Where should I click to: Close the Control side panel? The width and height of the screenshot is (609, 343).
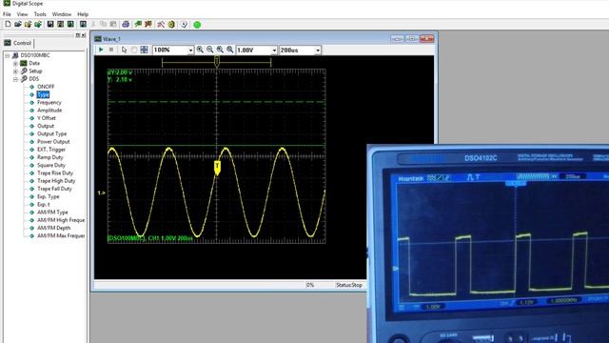pyautogui.click(x=83, y=35)
